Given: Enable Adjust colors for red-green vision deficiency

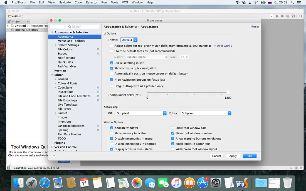Looking at the screenshot, I should [x=112, y=46].
